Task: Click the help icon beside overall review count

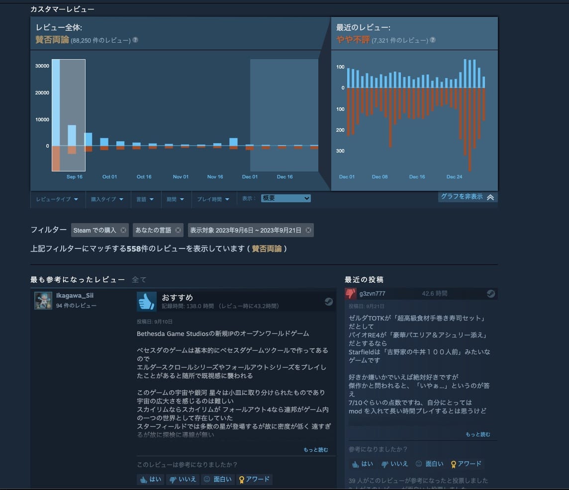Action: tap(135, 40)
